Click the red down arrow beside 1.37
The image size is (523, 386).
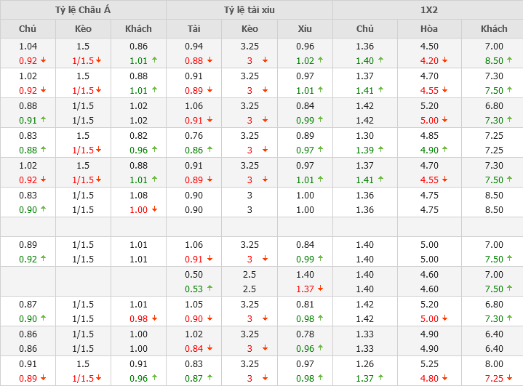point(321,289)
